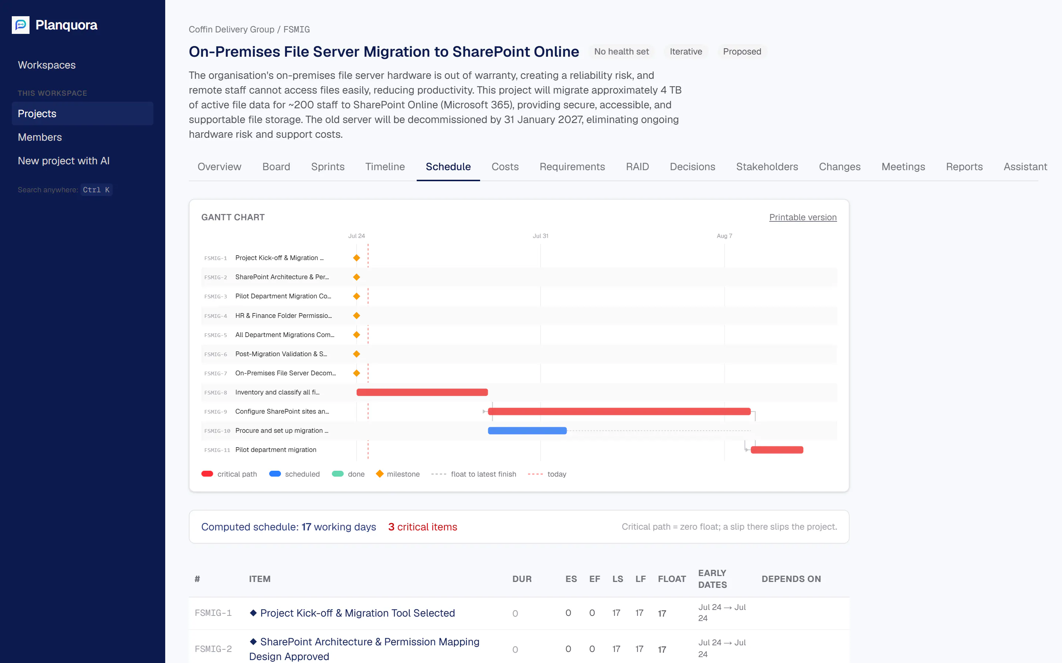Image resolution: width=1062 pixels, height=663 pixels.
Task: Click the done green legend swatch
Action: (337, 474)
